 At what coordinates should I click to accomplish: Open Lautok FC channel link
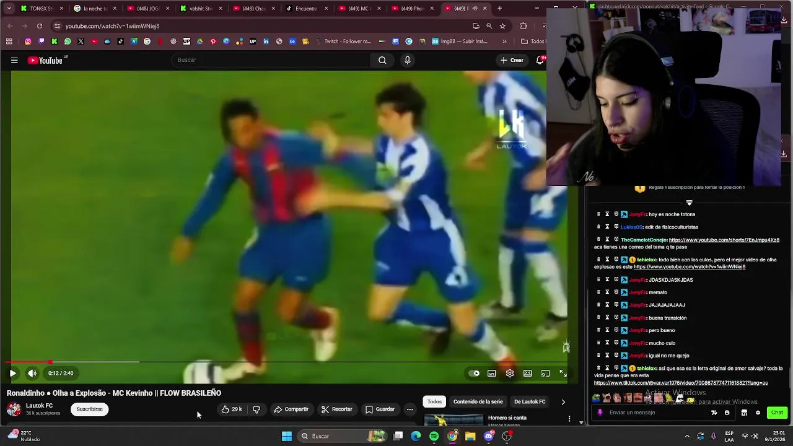39,406
